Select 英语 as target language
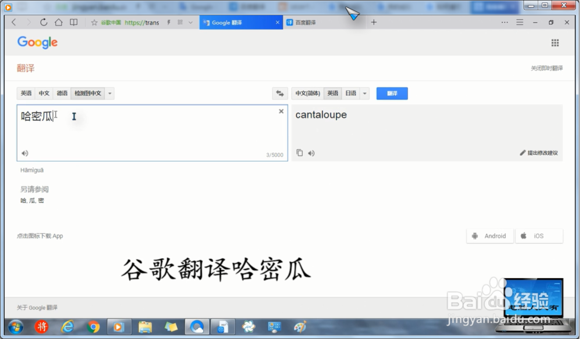The width and height of the screenshot is (582, 339). click(332, 93)
